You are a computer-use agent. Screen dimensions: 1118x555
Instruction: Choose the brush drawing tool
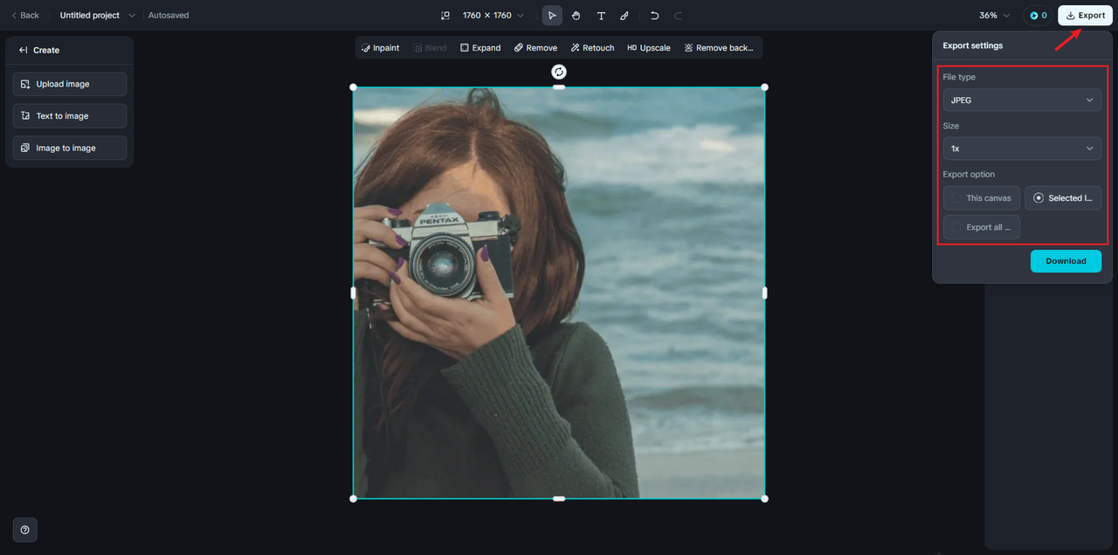click(x=625, y=16)
